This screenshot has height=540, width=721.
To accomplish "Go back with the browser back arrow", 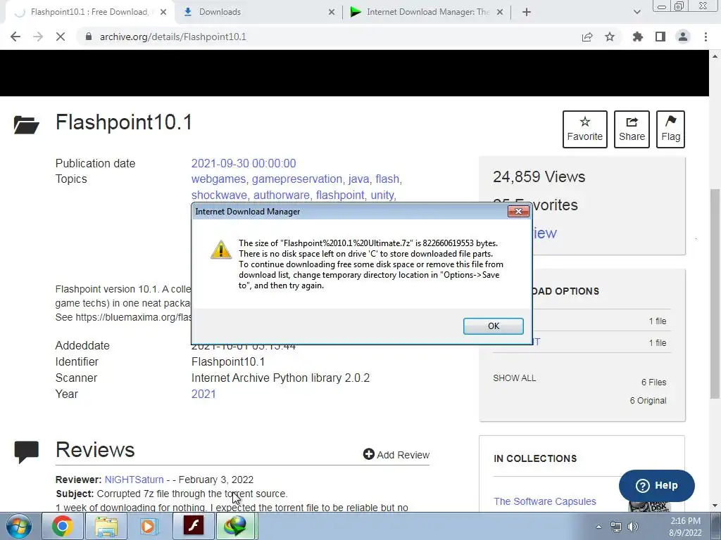I will point(15,37).
